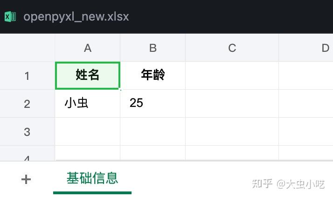
Task: Select row 1 header
Action: coord(27,76)
